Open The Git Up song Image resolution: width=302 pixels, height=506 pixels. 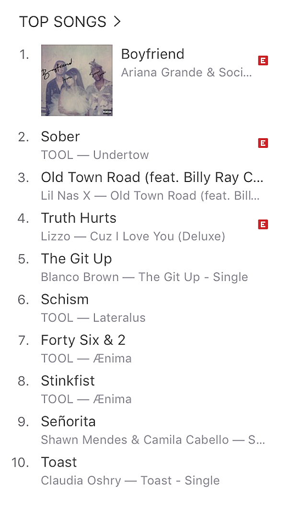click(76, 259)
